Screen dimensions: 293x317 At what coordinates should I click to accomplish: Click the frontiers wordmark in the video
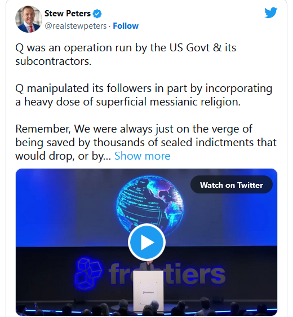click(167, 274)
